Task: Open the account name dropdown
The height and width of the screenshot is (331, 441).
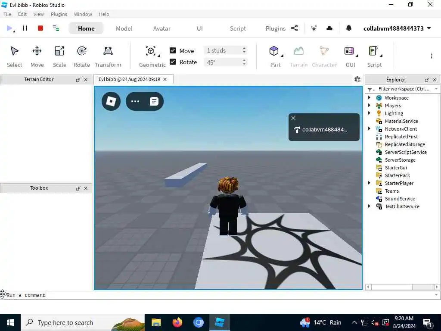Action: click(397, 28)
